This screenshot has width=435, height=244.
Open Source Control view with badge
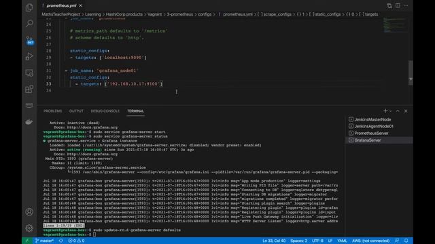point(29,40)
